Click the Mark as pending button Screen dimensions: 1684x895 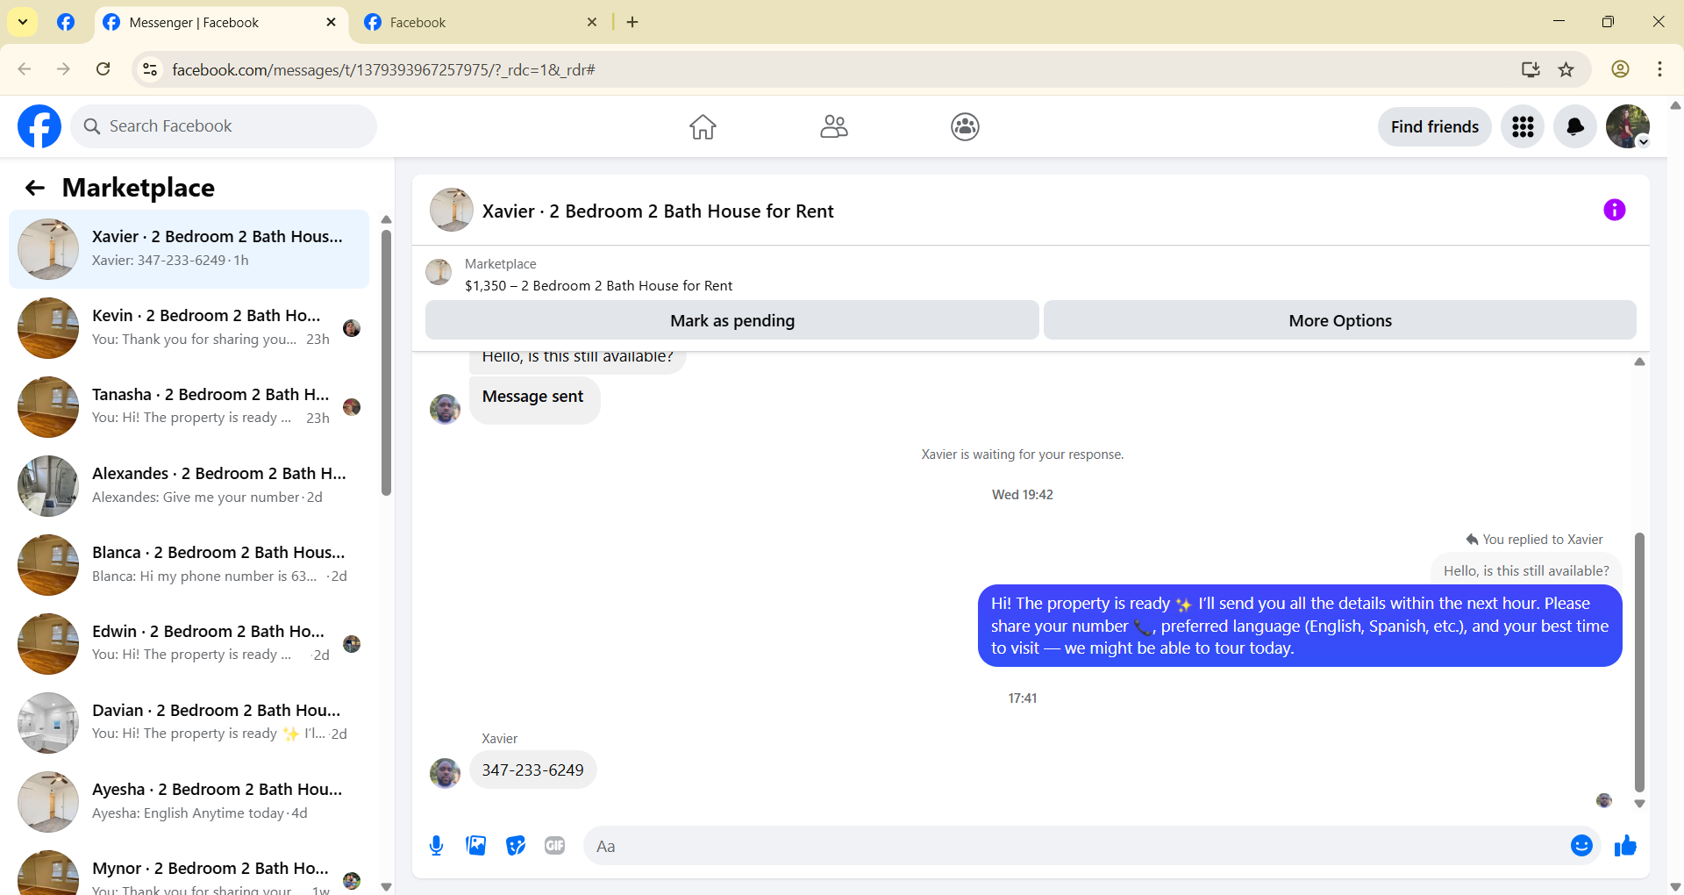coord(732,320)
